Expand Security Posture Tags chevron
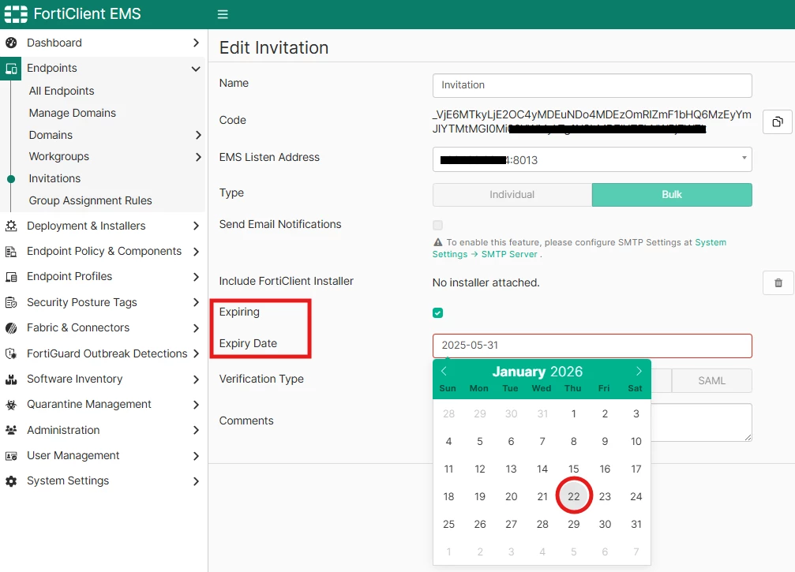The image size is (795, 572). (x=197, y=302)
